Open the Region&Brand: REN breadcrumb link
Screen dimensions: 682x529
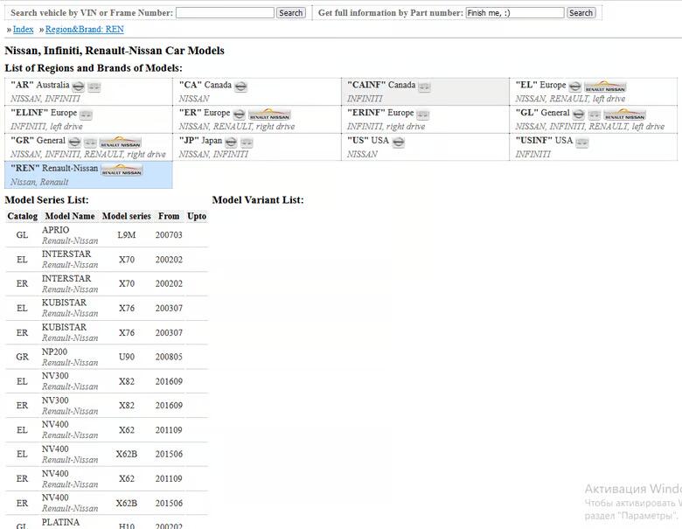[84, 30]
